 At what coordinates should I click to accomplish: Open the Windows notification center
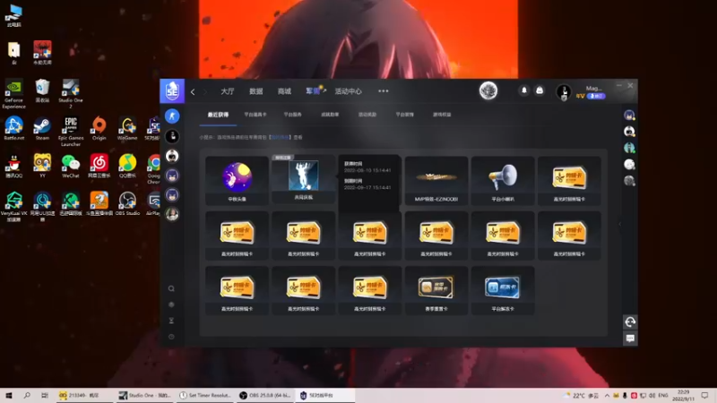[x=705, y=395]
